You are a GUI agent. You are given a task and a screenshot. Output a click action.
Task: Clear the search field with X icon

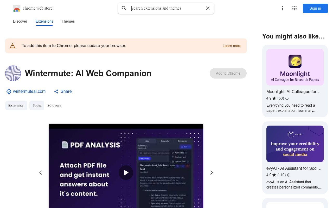(x=208, y=8)
